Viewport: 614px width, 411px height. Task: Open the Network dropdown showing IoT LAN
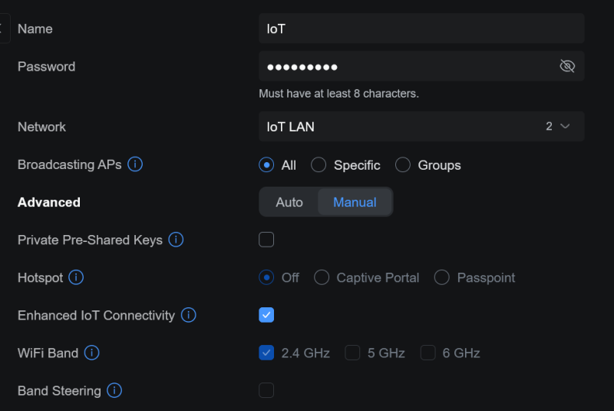(421, 126)
